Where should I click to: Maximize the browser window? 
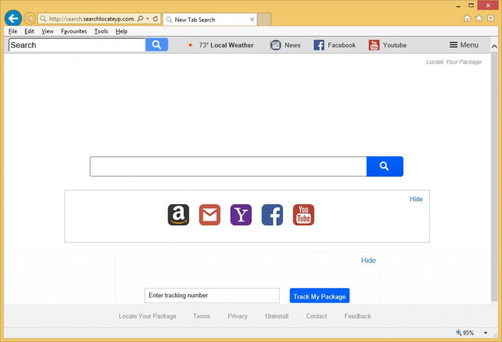pyautogui.click(x=471, y=5)
